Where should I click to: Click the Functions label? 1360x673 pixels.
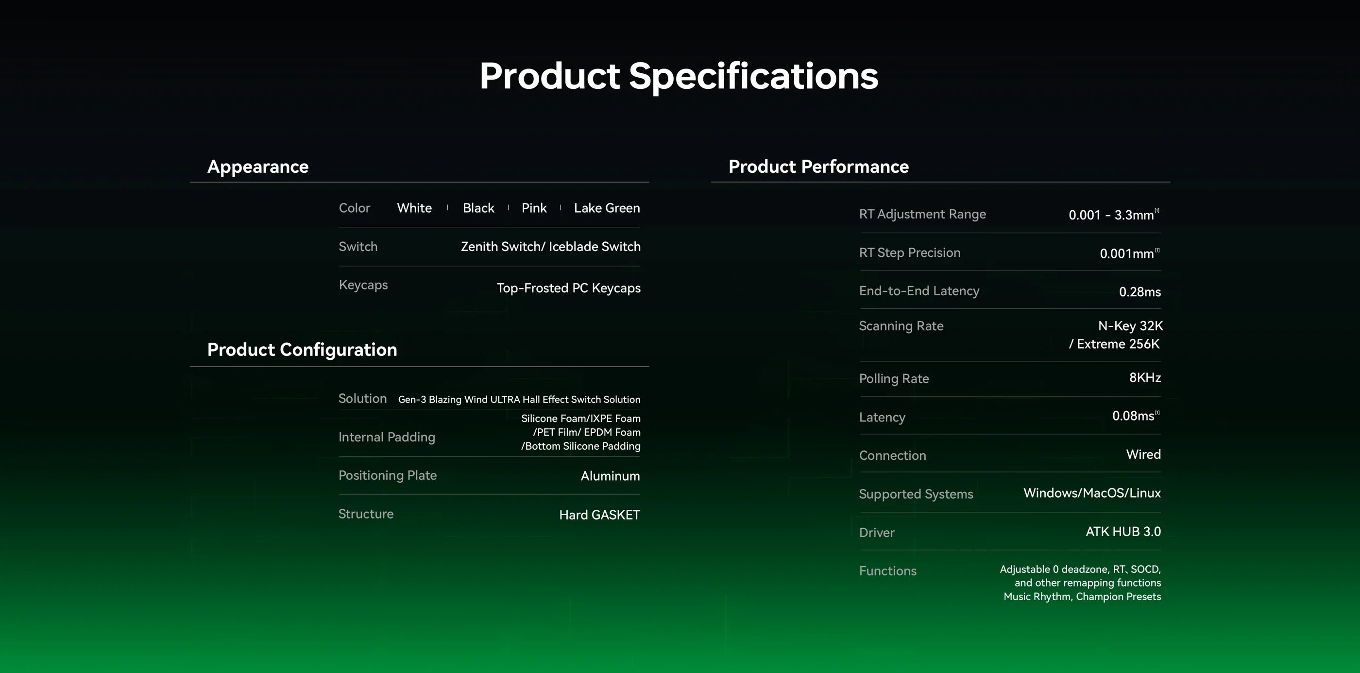pos(887,571)
